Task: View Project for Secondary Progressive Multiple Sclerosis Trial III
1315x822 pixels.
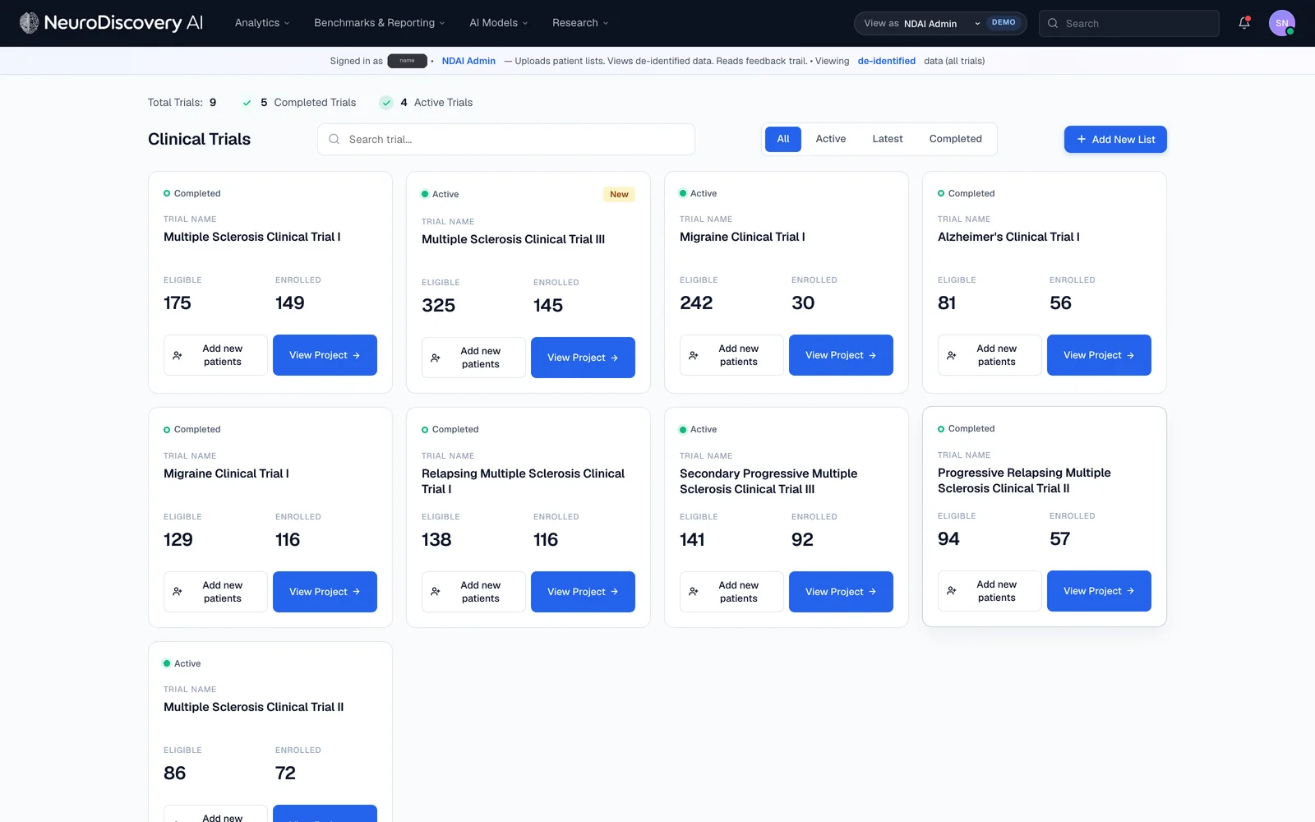Action: pos(841,592)
